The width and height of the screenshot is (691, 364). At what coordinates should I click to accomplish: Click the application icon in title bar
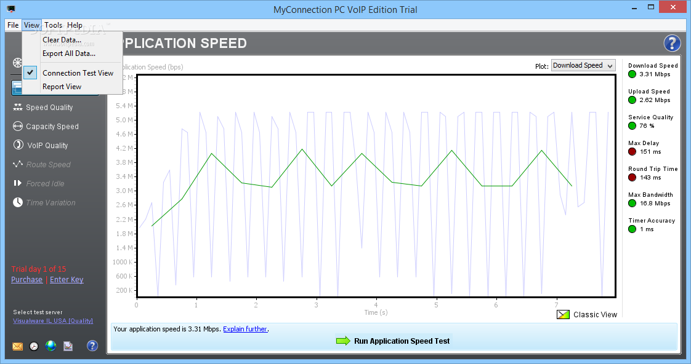(11, 9)
